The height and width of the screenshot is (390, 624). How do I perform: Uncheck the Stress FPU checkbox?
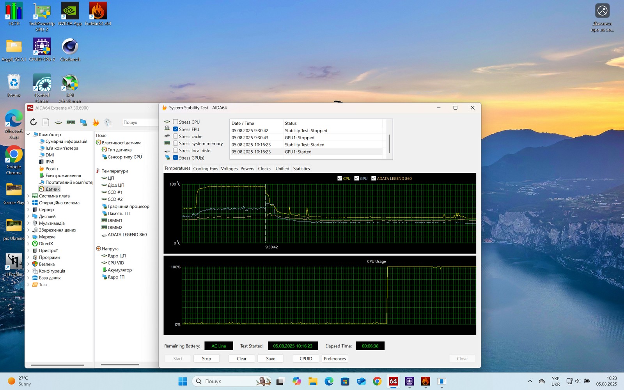tap(175, 129)
